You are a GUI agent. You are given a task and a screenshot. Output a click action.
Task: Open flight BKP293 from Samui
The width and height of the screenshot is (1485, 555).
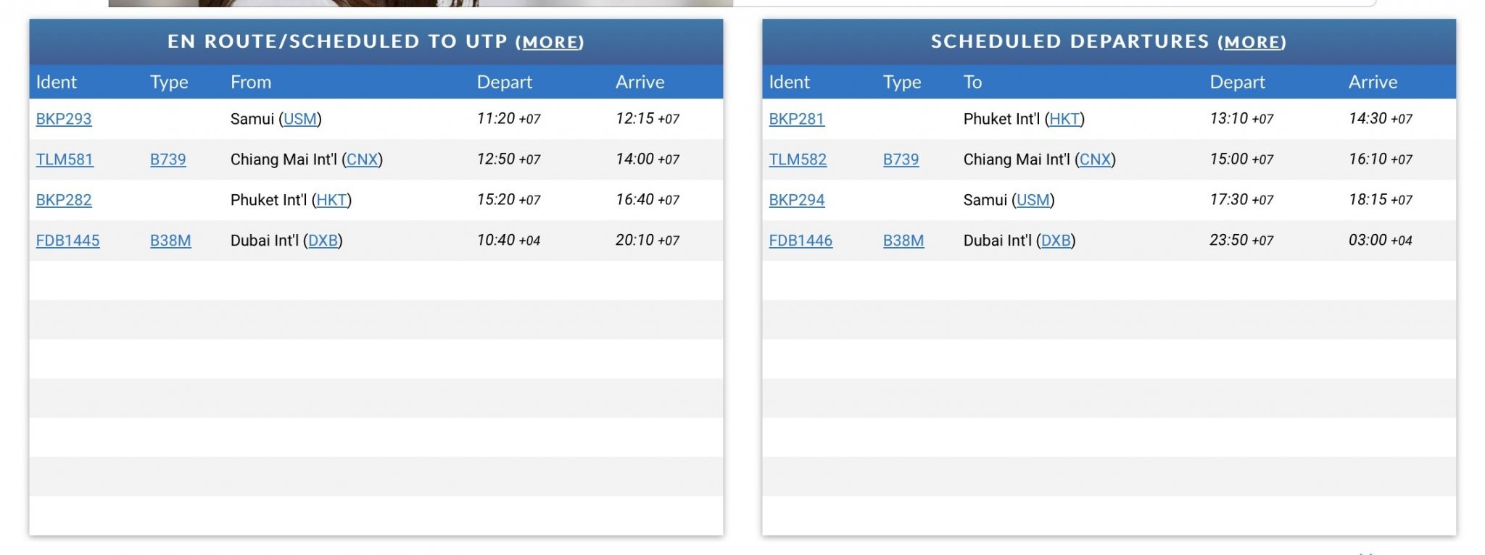64,119
